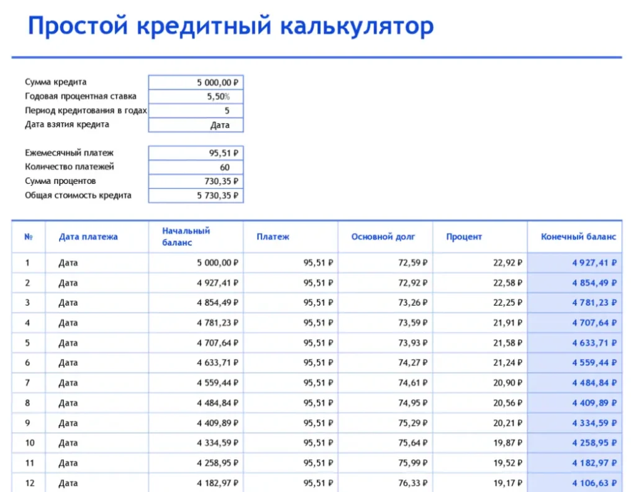This screenshot has width=636, height=492.
Task: Click the "Сумма процентов" label
Action: (x=60, y=181)
